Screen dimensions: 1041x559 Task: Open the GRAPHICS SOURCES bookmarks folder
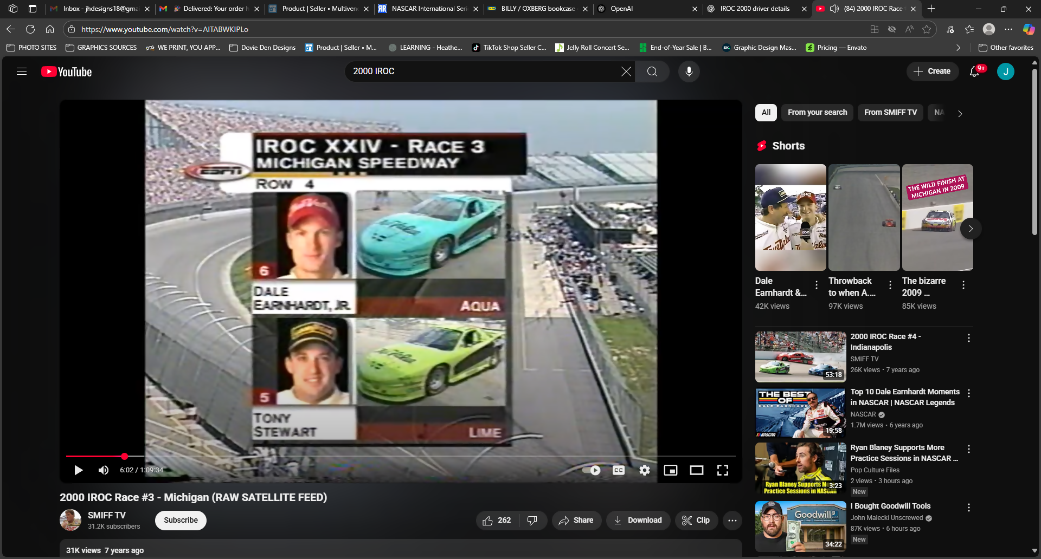coord(101,48)
